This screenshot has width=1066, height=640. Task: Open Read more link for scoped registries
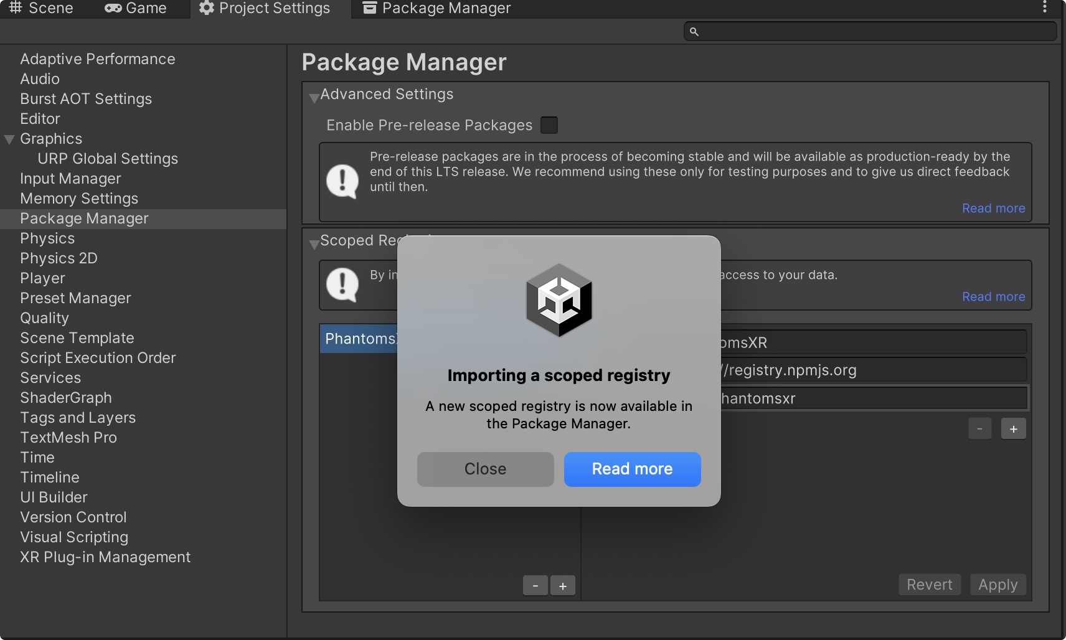(994, 297)
